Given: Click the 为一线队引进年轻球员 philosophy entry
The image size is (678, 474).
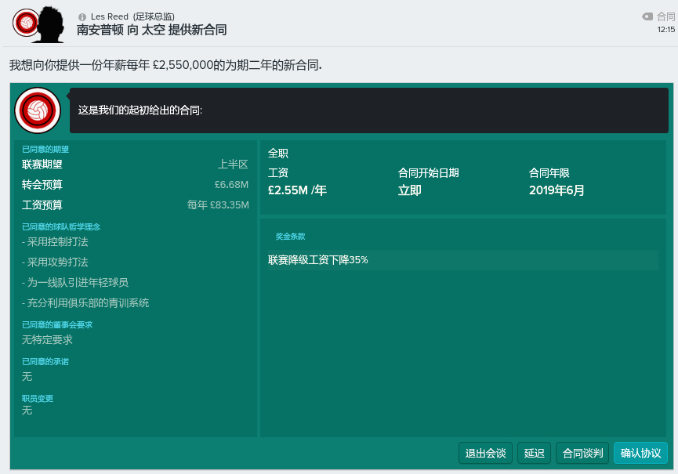Looking at the screenshot, I should coord(75,283).
